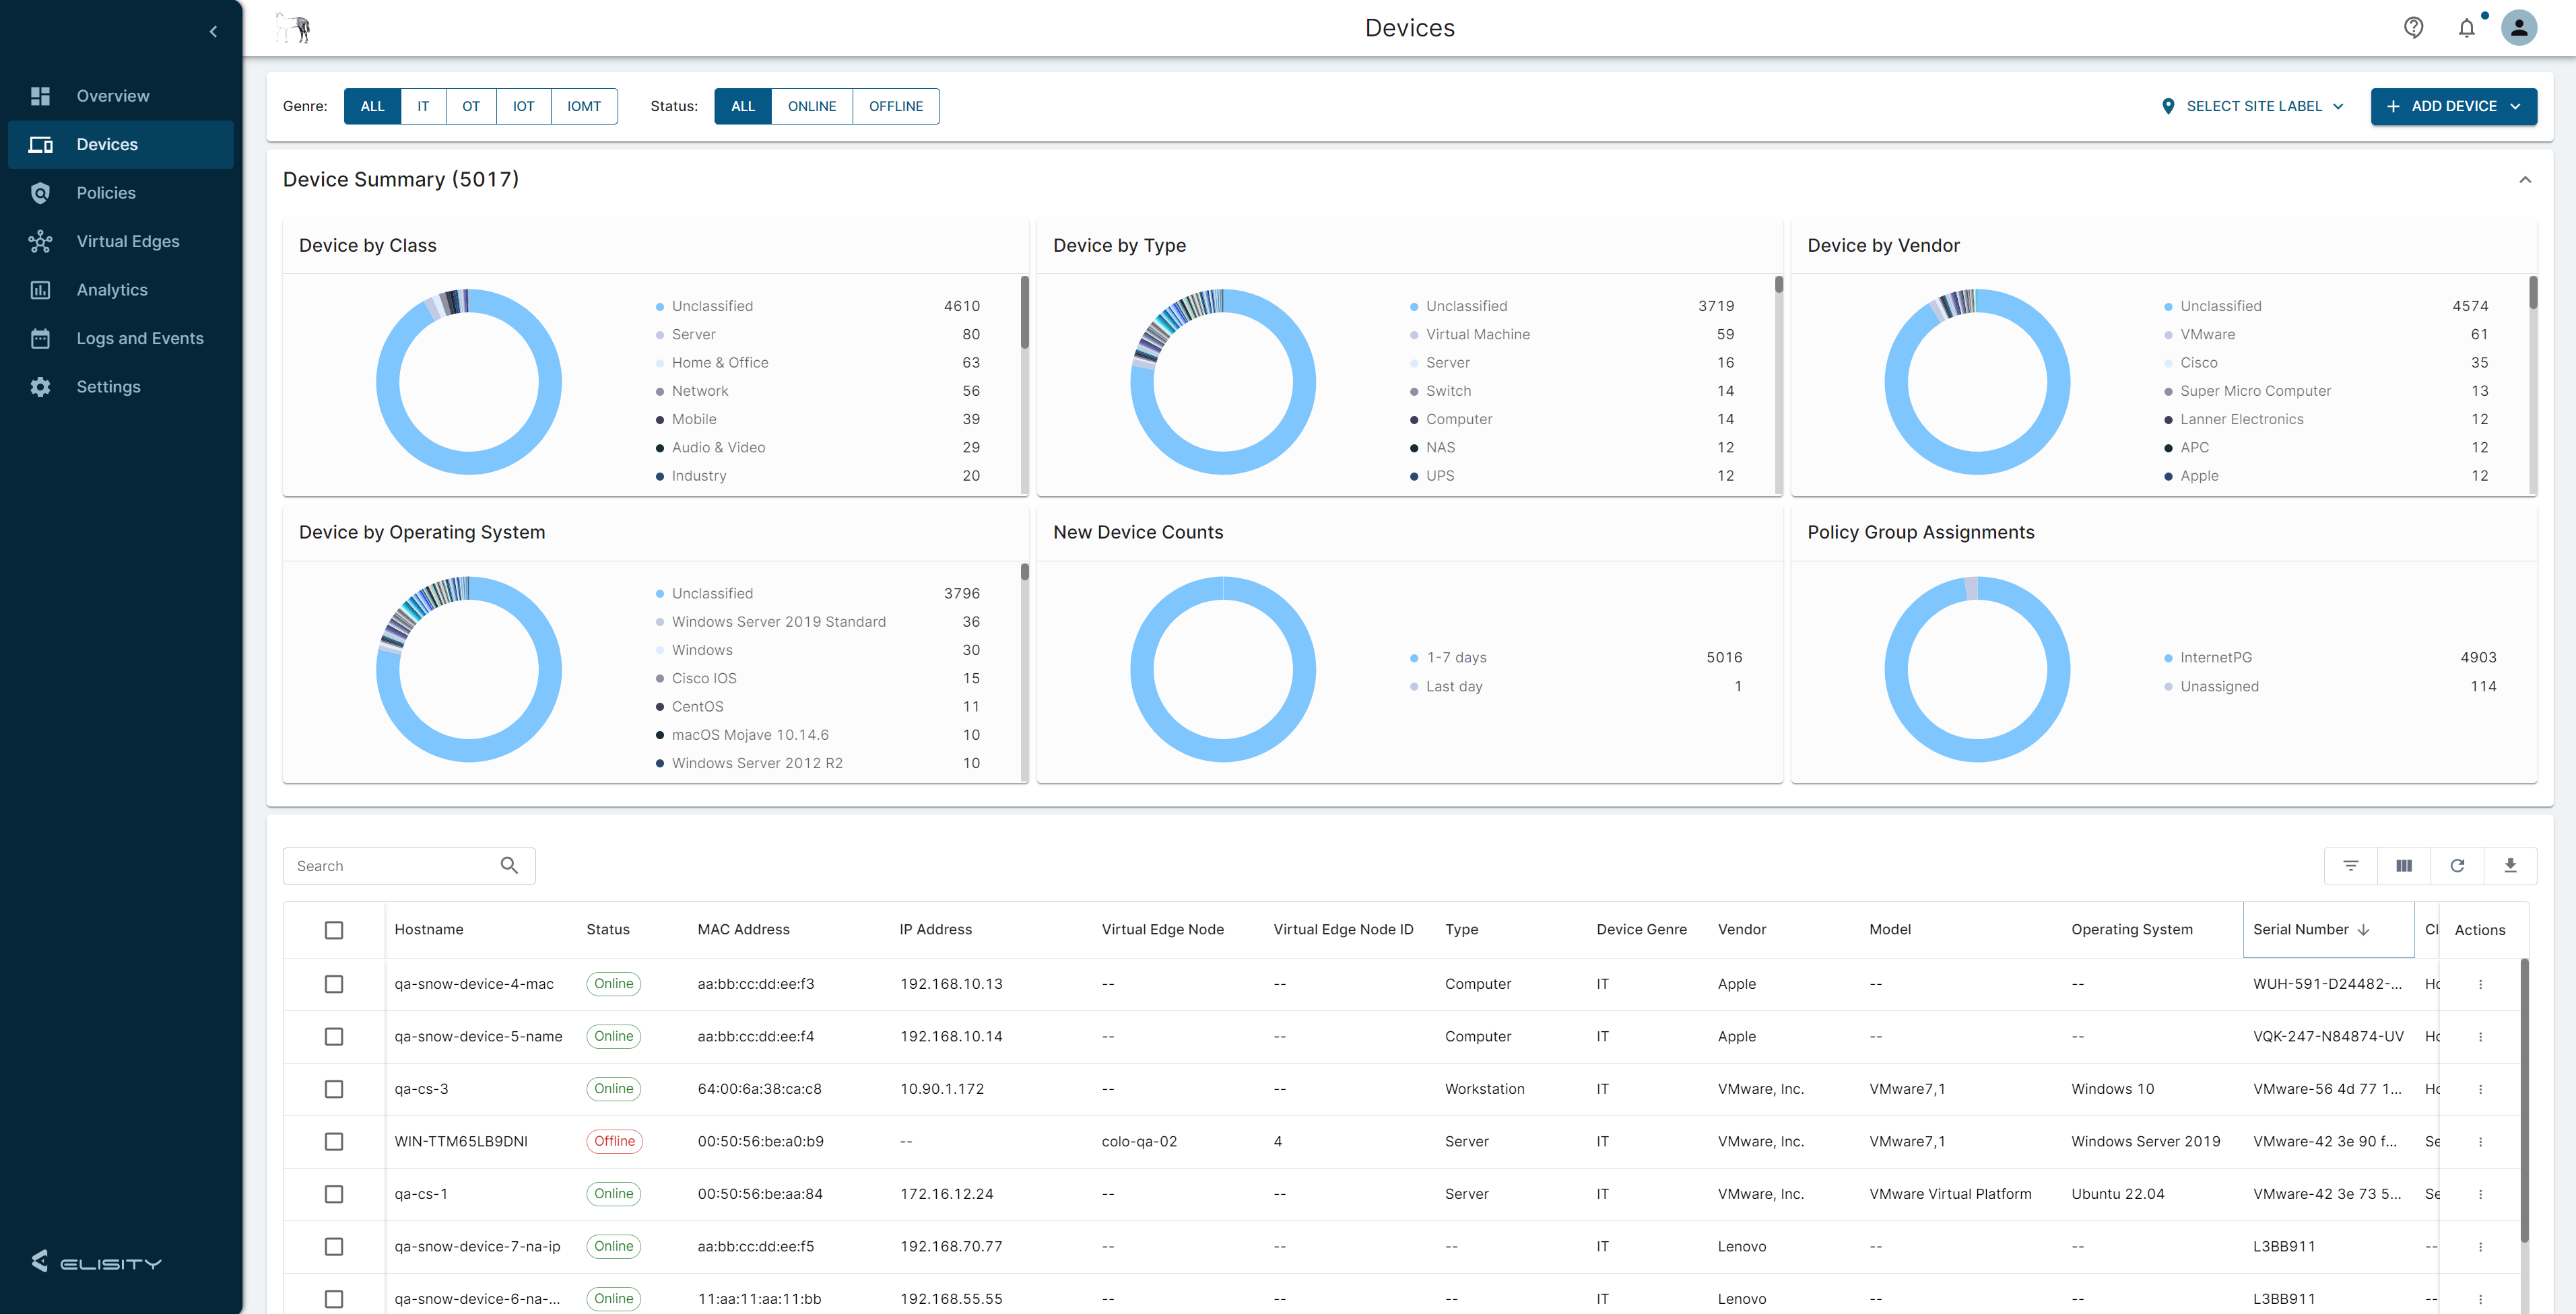This screenshot has width=2576, height=1314.
Task: Download the device list
Action: coord(2510,865)
